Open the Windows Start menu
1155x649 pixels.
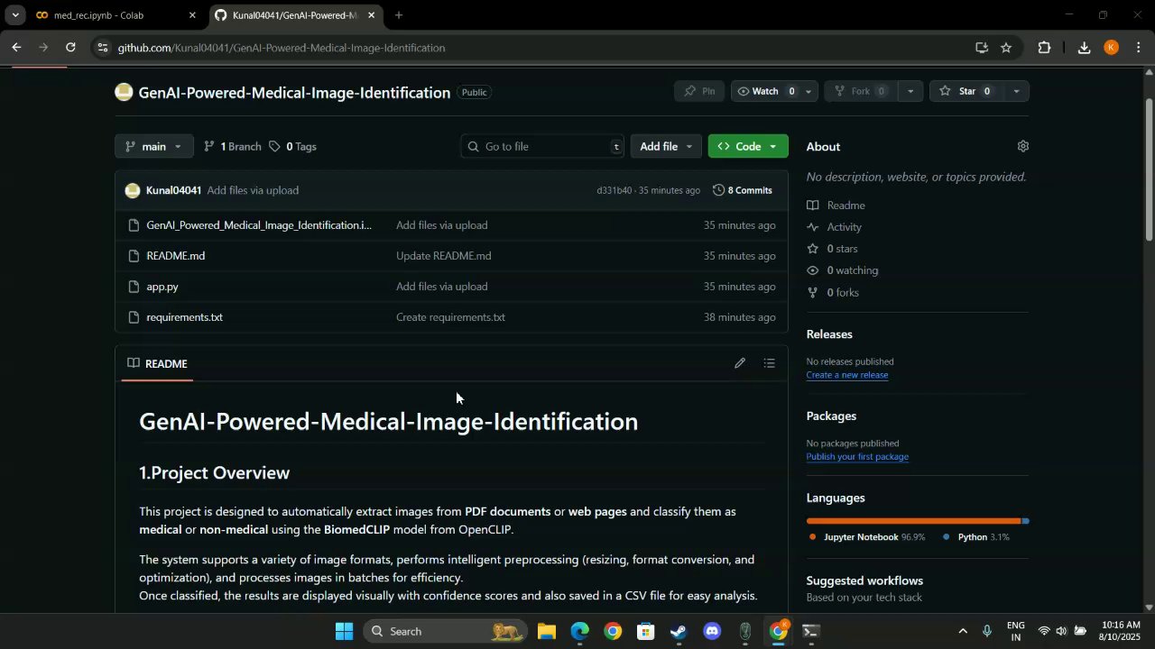pos(344,631)
